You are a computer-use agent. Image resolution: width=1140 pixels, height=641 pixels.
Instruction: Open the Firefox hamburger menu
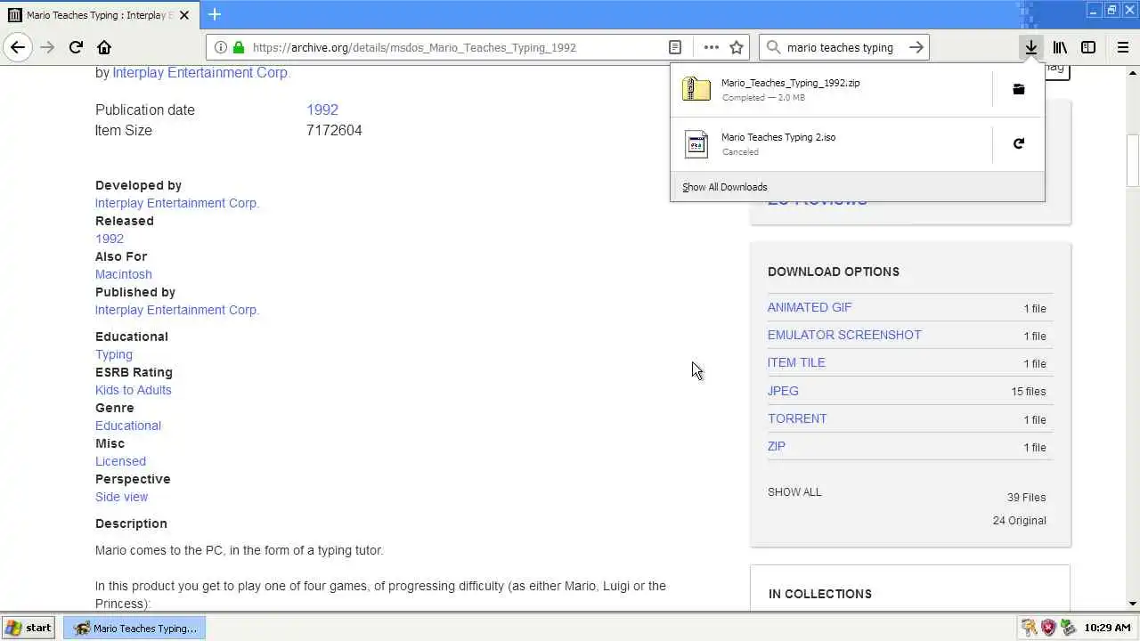tap(1123, 47)
